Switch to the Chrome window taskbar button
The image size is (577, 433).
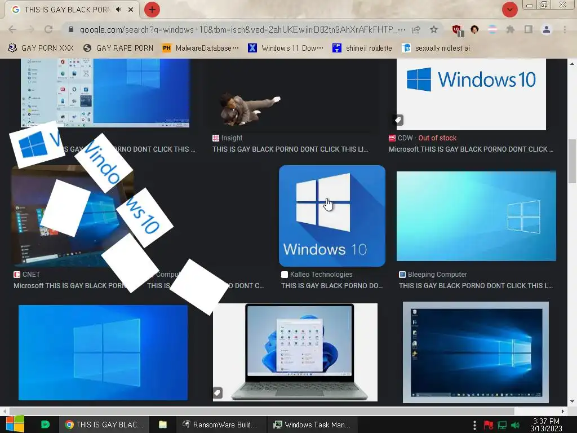tap(104, 425)
